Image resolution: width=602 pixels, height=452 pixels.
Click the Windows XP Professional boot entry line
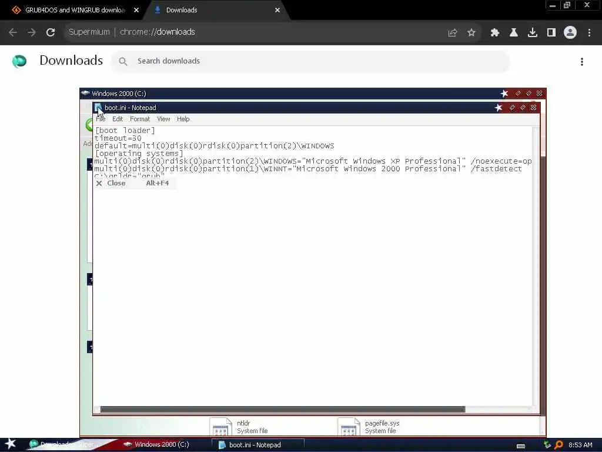pos(313,161)
